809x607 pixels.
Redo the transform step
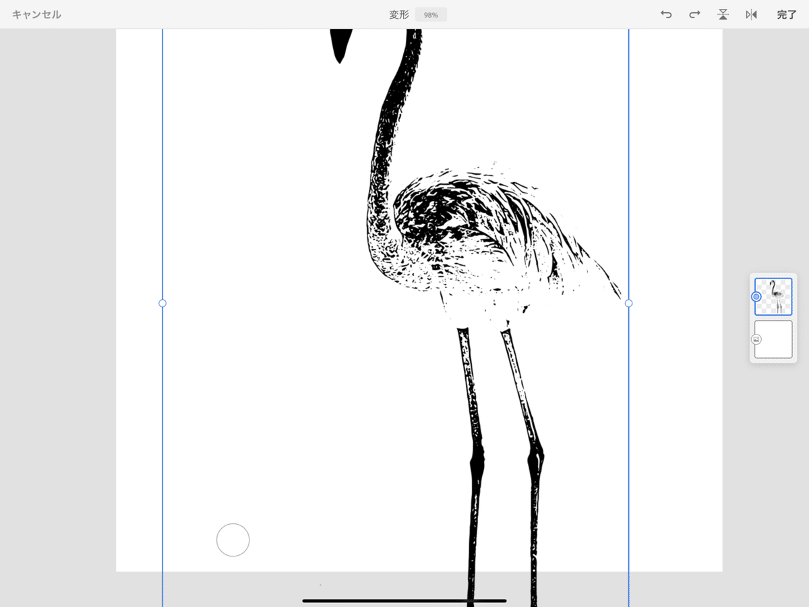pos(694,14)
